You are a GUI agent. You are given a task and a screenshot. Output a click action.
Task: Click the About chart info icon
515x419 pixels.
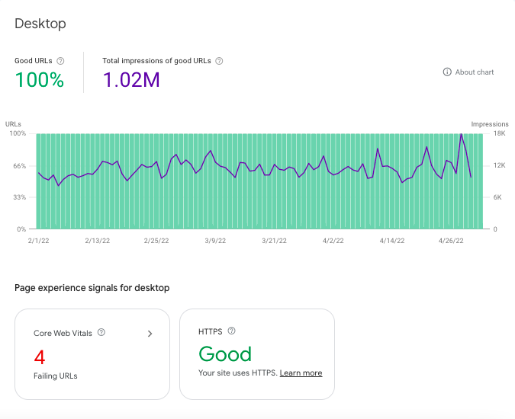coord(447,72)
